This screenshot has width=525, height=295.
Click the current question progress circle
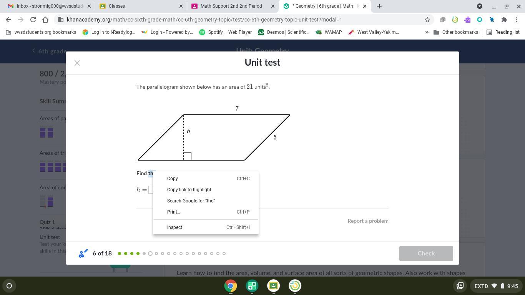(x=150, y=254)
